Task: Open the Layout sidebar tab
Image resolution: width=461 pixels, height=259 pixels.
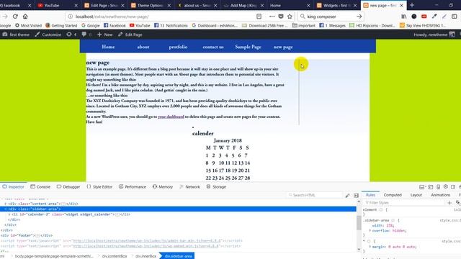Action: pyautogui.click(x=416, y=195)
